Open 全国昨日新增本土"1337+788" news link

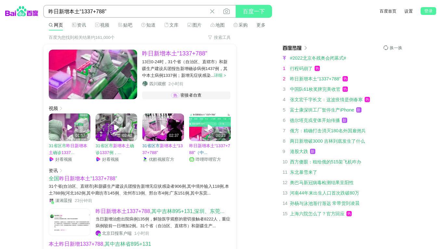pyautogui.click(x=83, y=178)
